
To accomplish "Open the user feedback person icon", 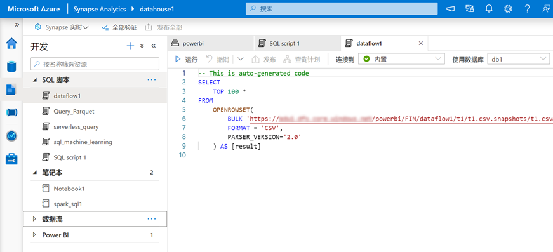I will 546,9.
